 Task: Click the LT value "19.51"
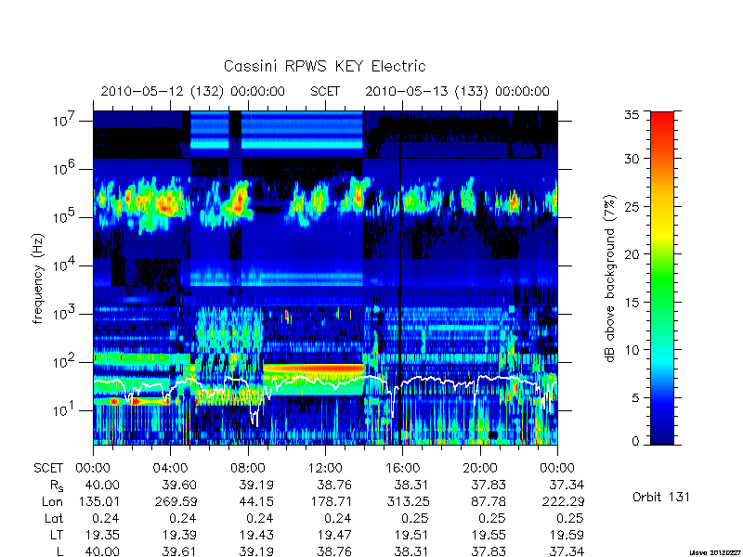[x=411, y=535]
